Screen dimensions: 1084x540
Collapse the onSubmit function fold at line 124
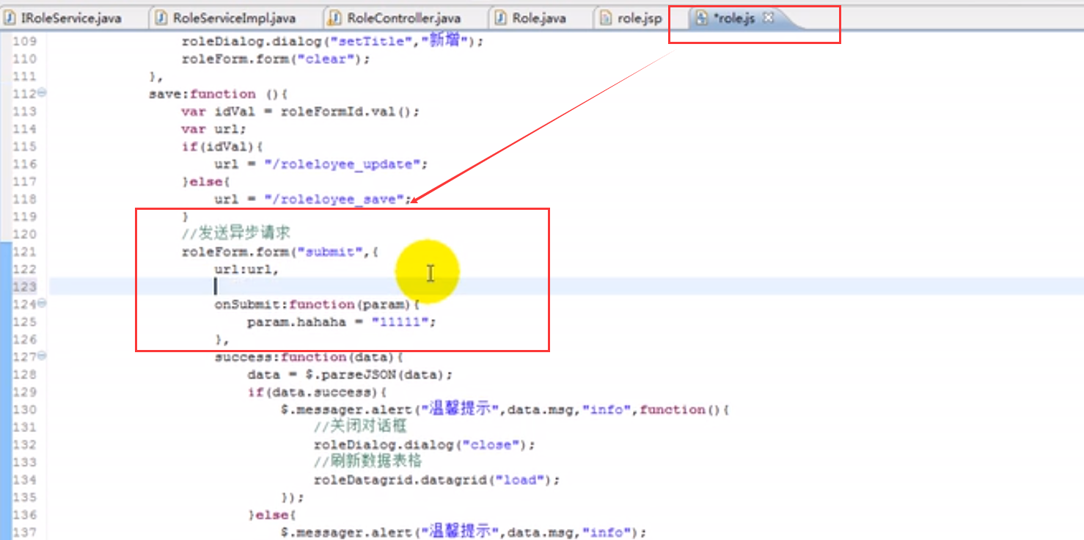tap(42, 303)
